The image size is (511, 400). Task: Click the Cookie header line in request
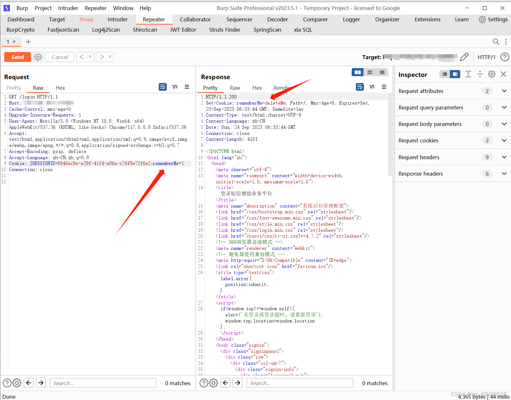[x=96, y=163]
